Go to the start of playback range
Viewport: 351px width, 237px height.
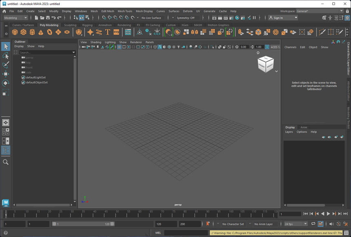pyautogui.click(x=305, y=214)
